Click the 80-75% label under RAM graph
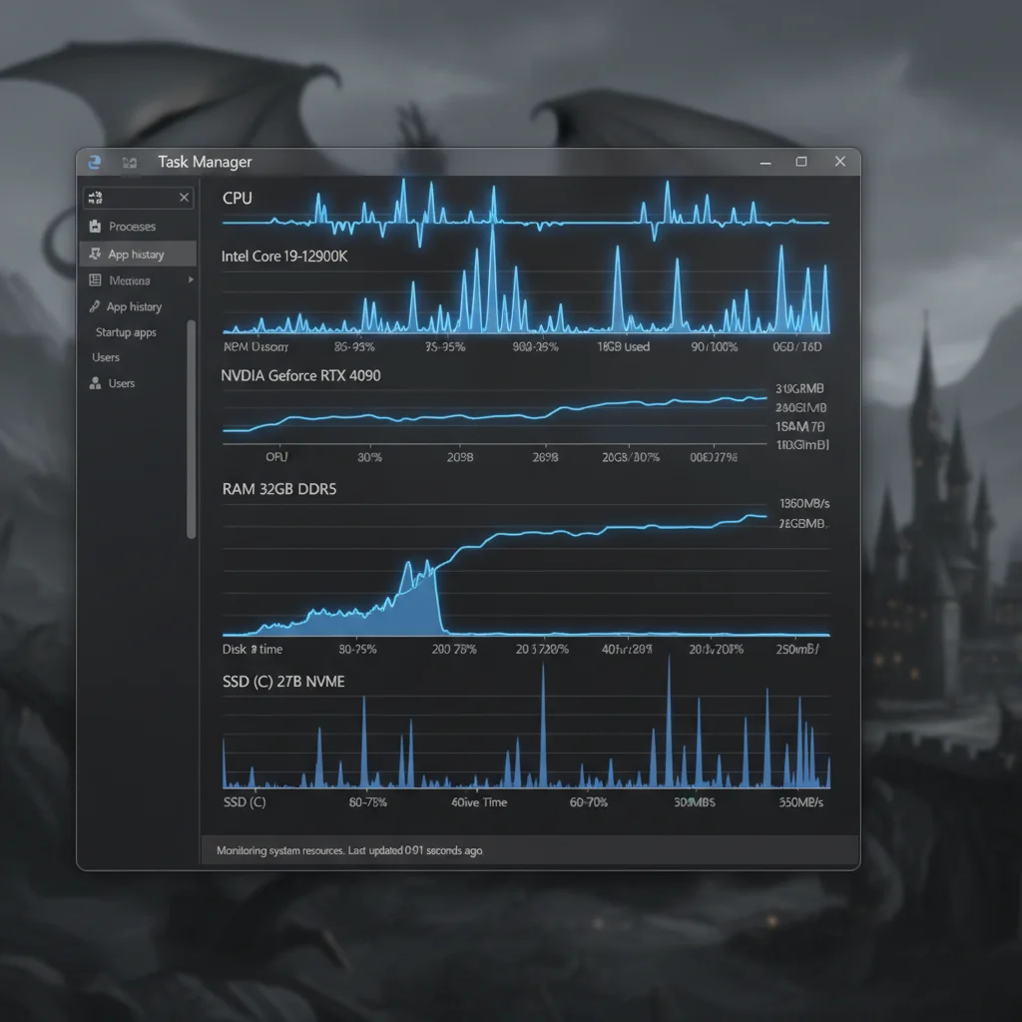The height and width of the screenshot is (1022, 1022). coord(357,649)
